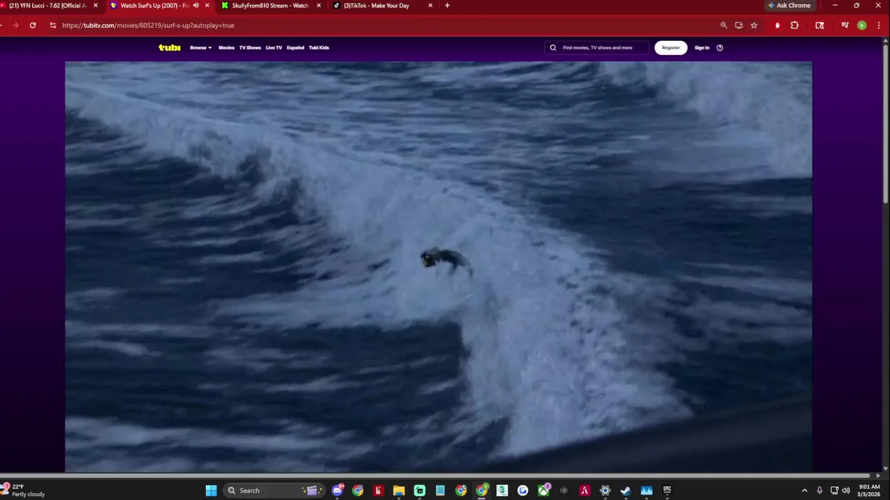Open the 9:01 AM clock and calendar
The image size is (890, 500).
pos(870,490)
